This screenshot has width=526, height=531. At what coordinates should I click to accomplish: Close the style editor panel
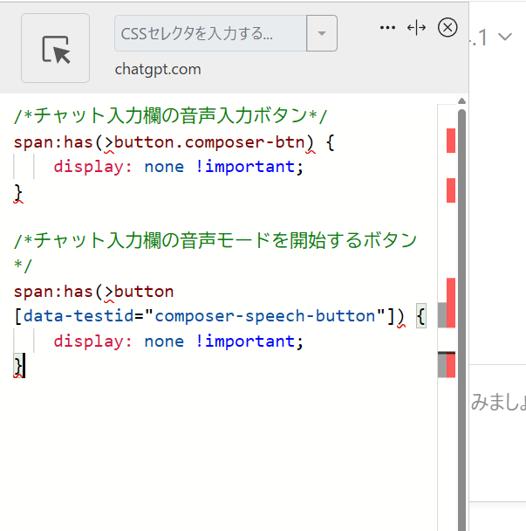447,27
